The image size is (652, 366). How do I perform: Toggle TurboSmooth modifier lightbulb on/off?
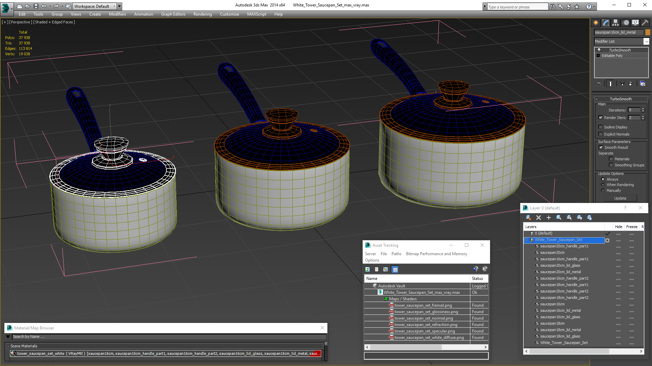[599, 50]
